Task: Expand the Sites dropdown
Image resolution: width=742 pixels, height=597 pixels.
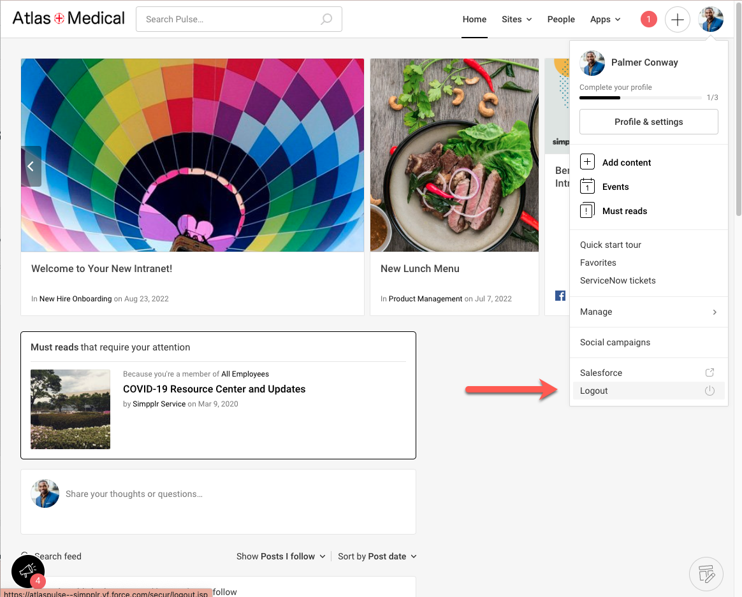Action: coord(516,19)
